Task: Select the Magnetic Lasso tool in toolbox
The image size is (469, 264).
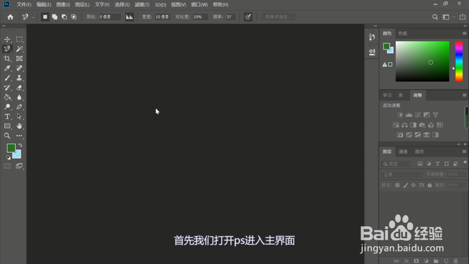Action: coord(7,49)
